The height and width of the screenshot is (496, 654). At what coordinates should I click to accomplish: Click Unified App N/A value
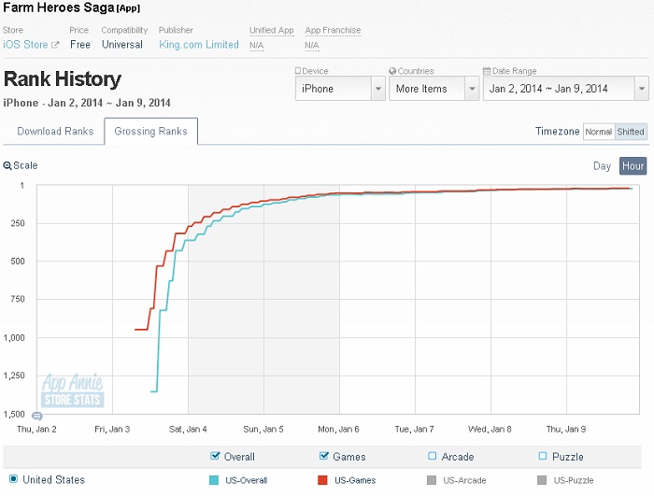[x=257, y=45]
